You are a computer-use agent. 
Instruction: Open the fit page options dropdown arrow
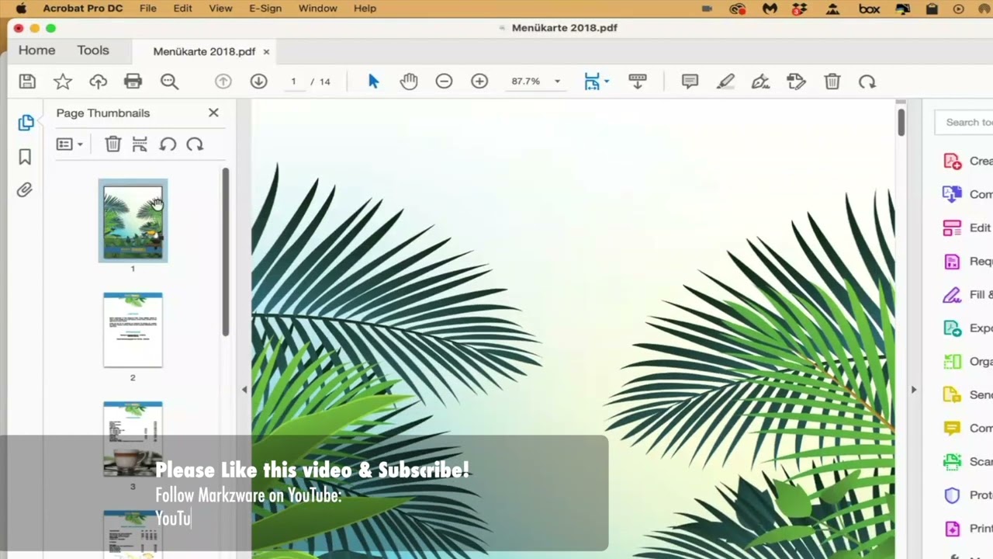coord(607,81)
